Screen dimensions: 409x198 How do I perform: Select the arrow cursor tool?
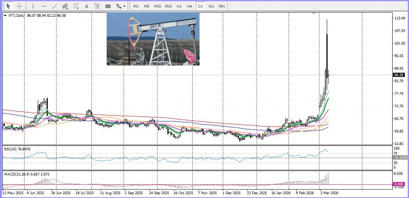[x=8, y=6]
